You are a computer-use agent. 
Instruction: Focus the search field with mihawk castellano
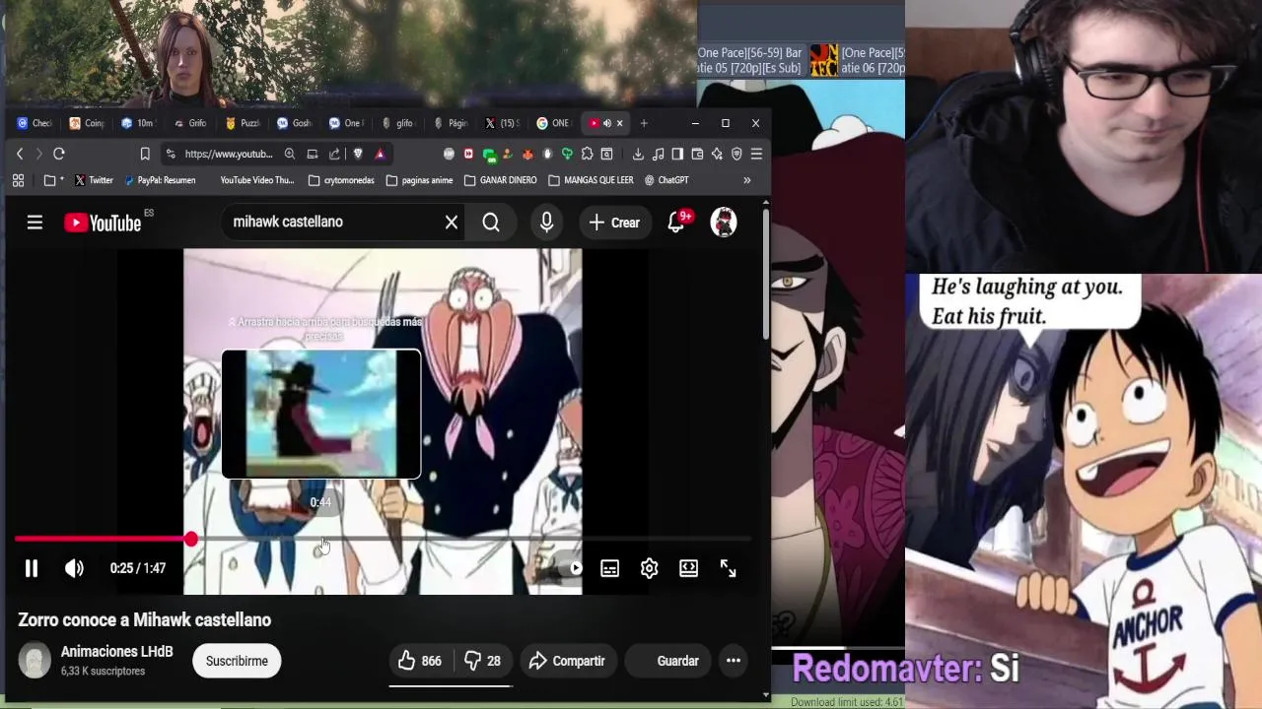tap(330, 223)
